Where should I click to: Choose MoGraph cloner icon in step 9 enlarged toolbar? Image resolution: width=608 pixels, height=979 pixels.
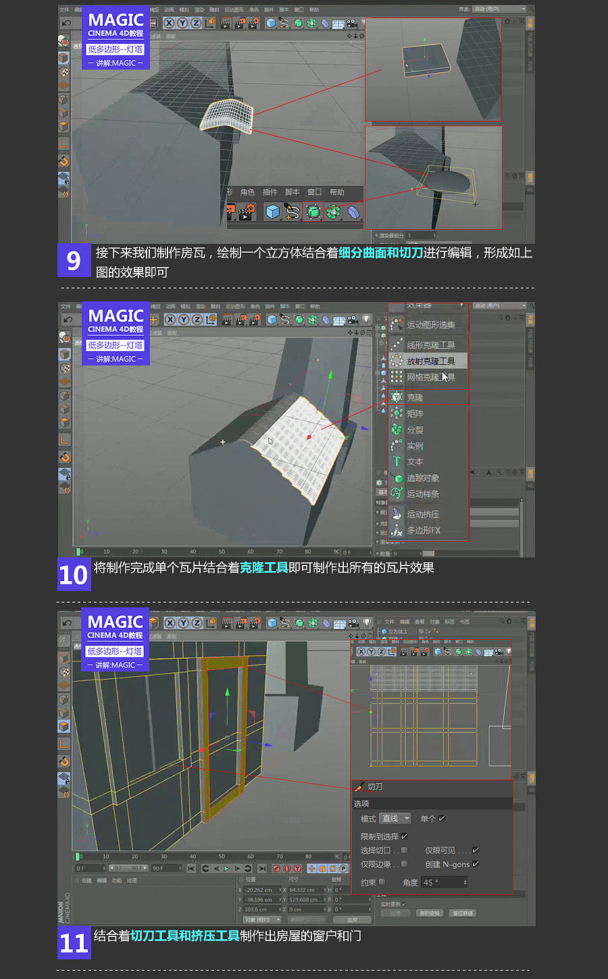pyautogui.click(x=333, y=212)
